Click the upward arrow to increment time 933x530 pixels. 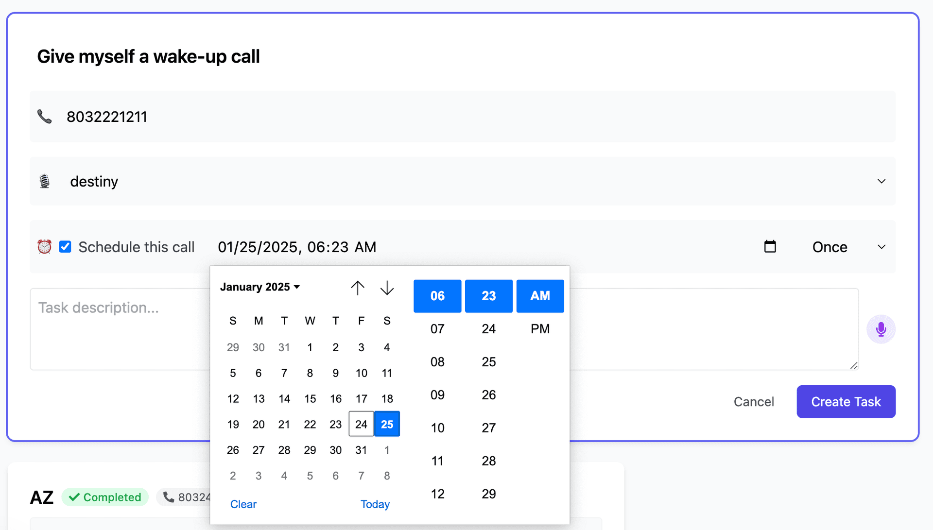click(358, 287)
